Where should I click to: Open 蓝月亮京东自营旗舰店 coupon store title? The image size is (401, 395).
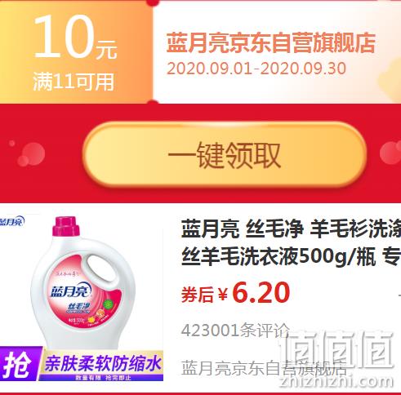[271, 42]
